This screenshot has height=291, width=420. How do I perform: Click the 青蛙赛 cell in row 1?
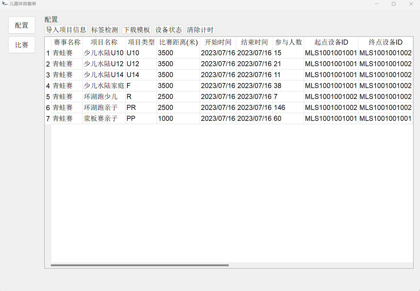coord(67,53)
